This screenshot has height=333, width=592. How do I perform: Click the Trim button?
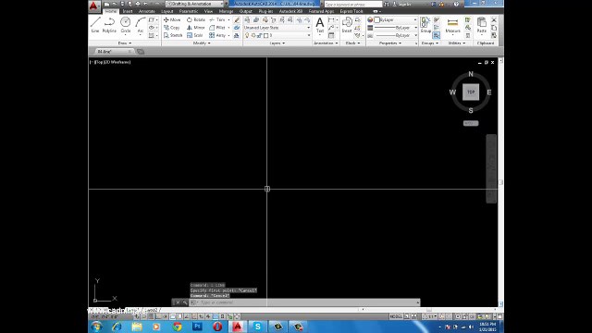(218, 19)
